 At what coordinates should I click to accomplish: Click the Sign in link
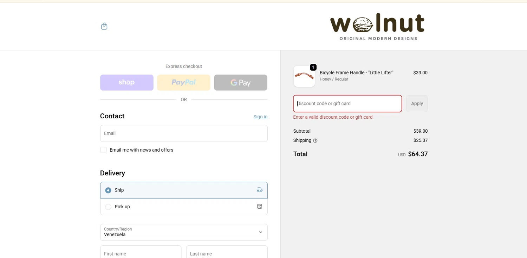(x=260, y=117)
